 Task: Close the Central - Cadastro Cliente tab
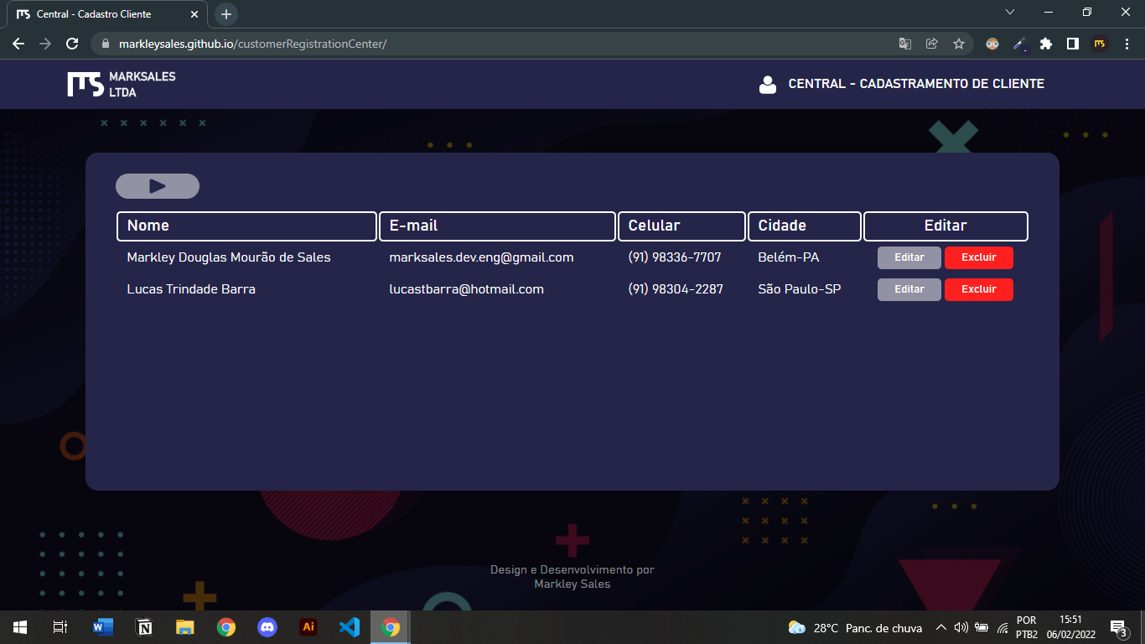(x=194, y=14)
